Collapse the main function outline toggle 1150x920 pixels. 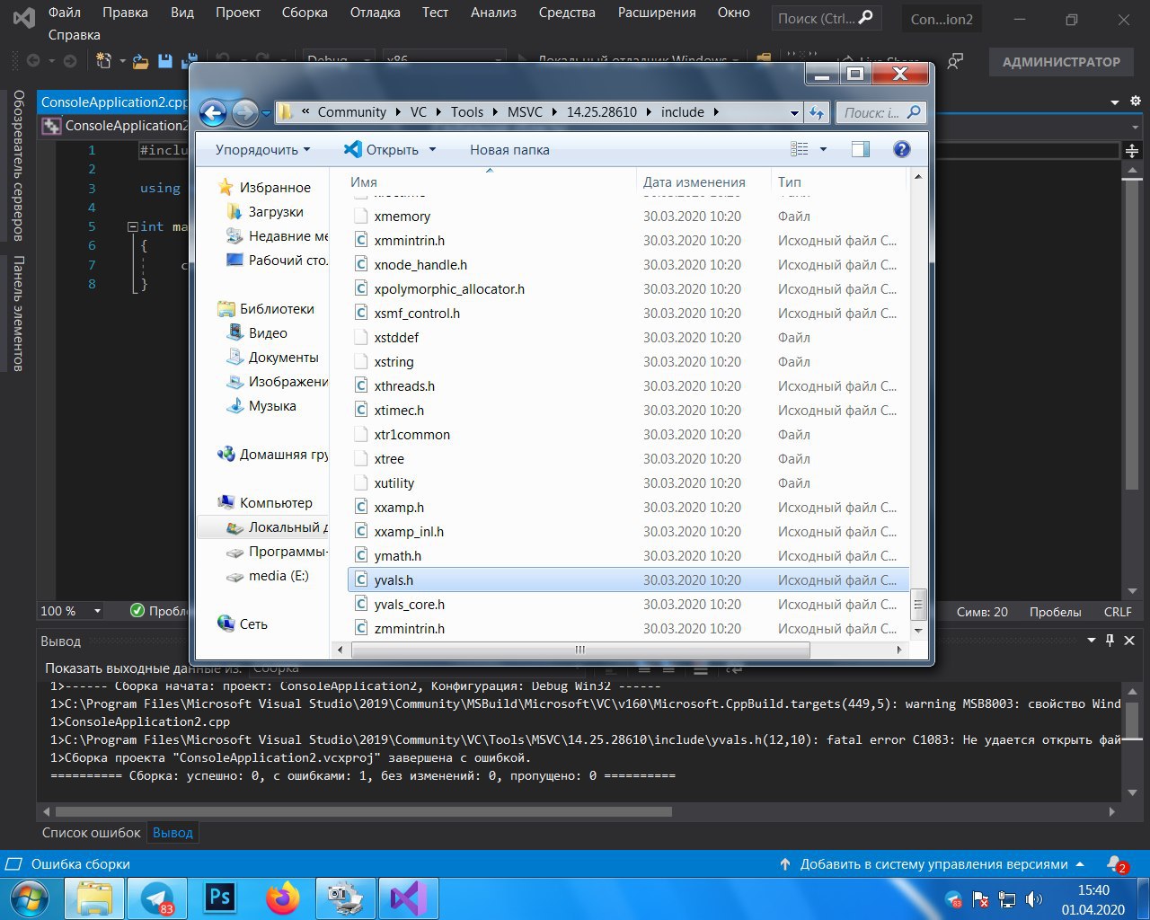[x=133, y=226]
